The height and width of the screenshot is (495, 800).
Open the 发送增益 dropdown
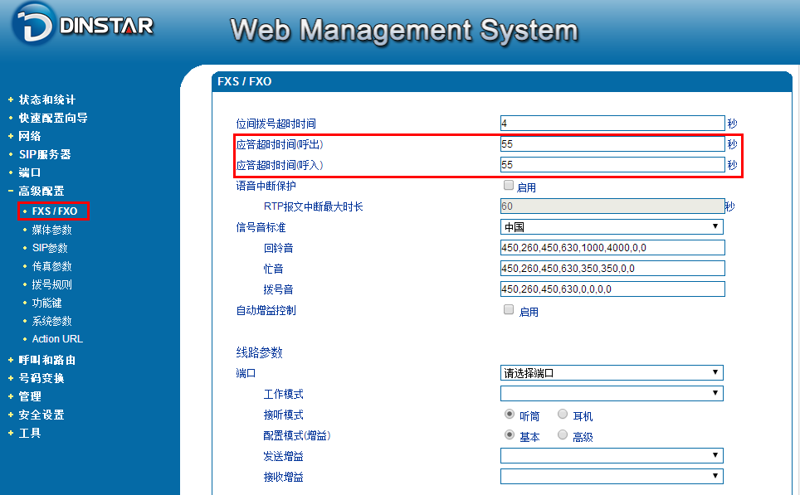612,455
